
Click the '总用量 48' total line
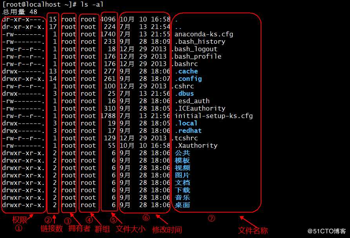20,12
